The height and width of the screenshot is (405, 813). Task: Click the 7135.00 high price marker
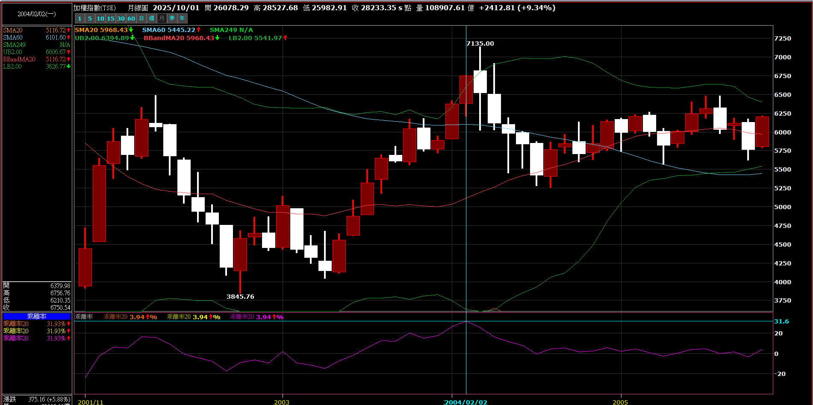[480, 44]
